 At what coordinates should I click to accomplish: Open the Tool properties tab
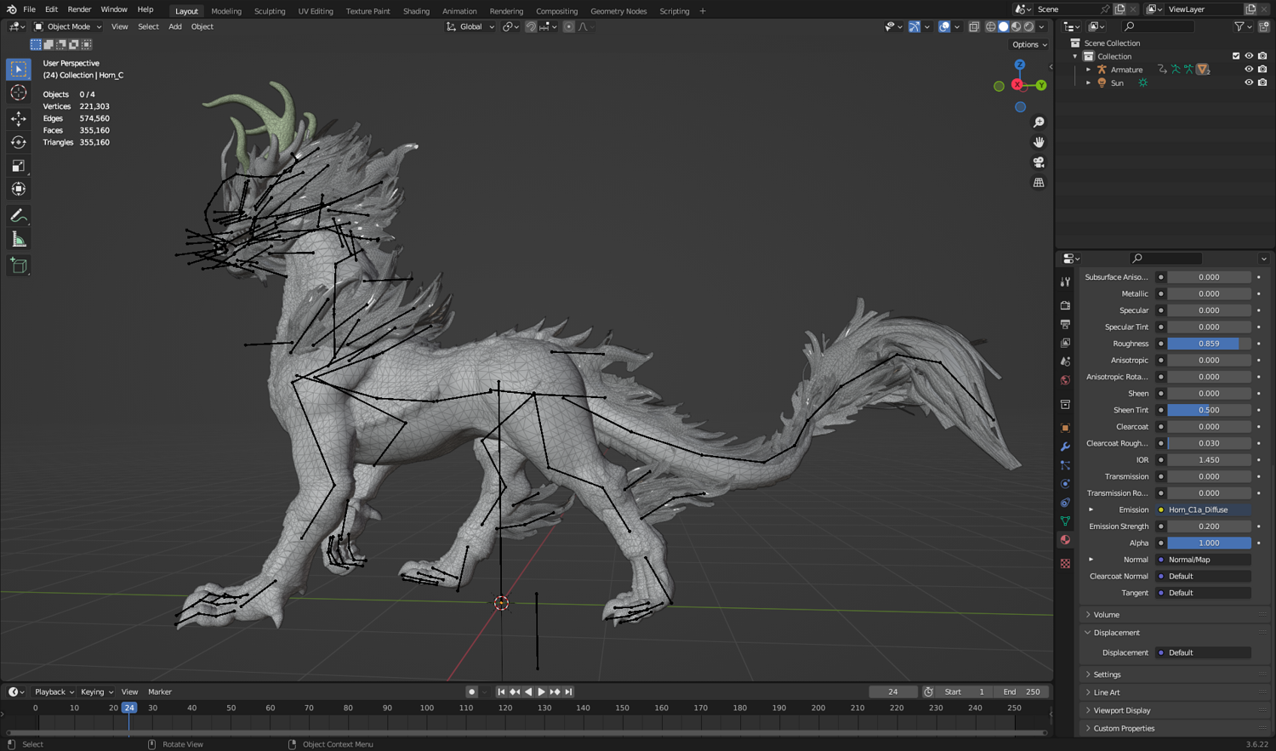(x=1065, y=282)
